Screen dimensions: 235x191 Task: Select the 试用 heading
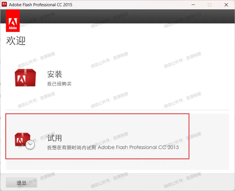tap(54, 138)
